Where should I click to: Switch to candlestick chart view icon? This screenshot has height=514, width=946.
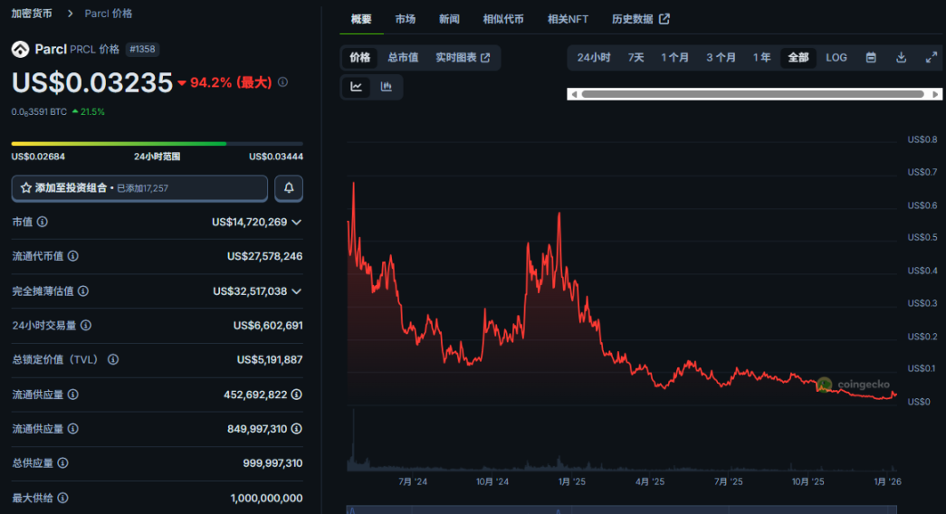[387, 87]
